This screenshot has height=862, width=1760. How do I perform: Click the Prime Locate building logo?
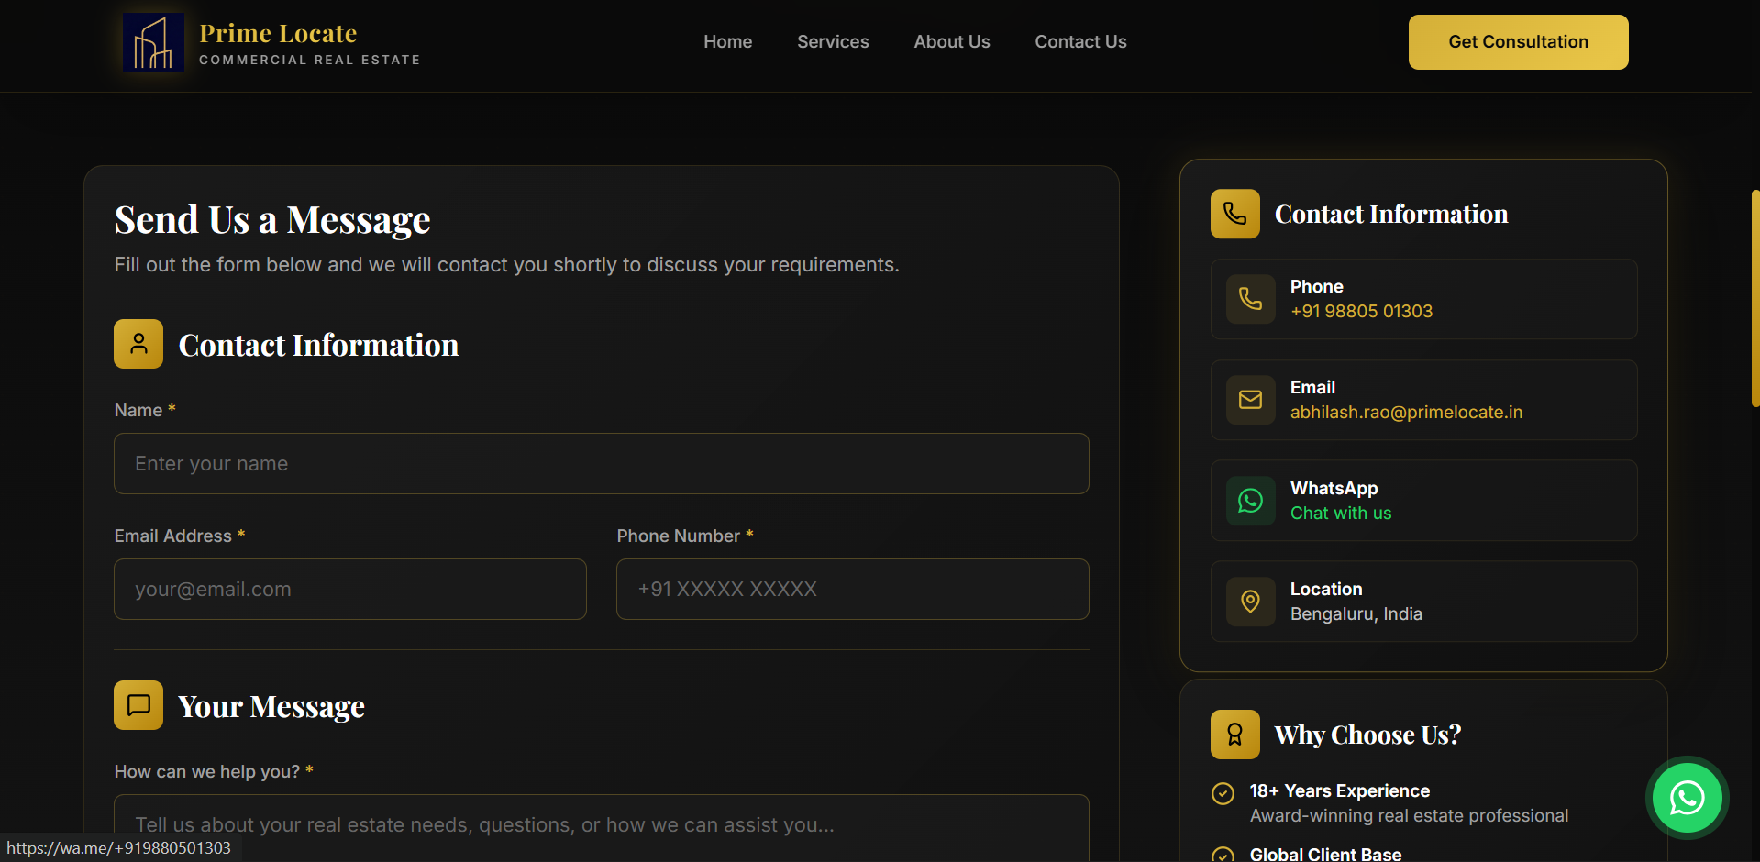tap(153, 42)
